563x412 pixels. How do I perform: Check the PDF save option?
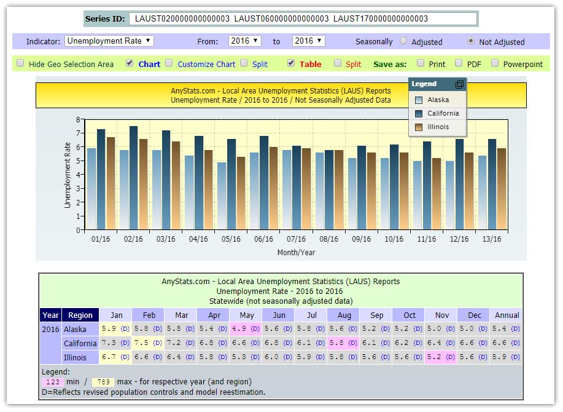tap(459, 63)
